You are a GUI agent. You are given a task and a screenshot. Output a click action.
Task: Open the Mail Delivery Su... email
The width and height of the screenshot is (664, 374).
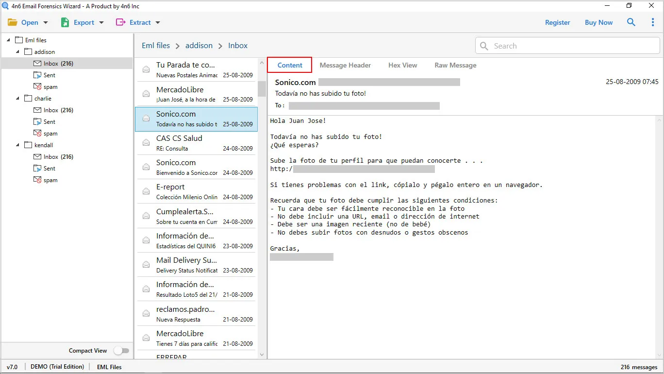pyautogui.click(x=196, y=265)
